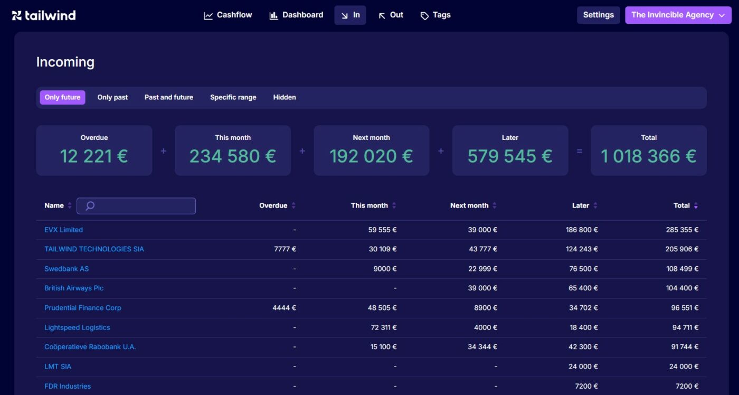Show Hidden entries
739x395 pixels.
tap(285, 97)
